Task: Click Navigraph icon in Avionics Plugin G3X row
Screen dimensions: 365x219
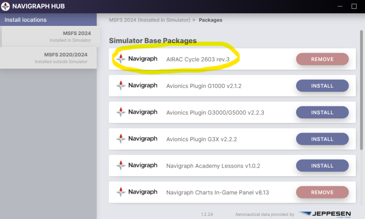Action: tap(121, 139)
